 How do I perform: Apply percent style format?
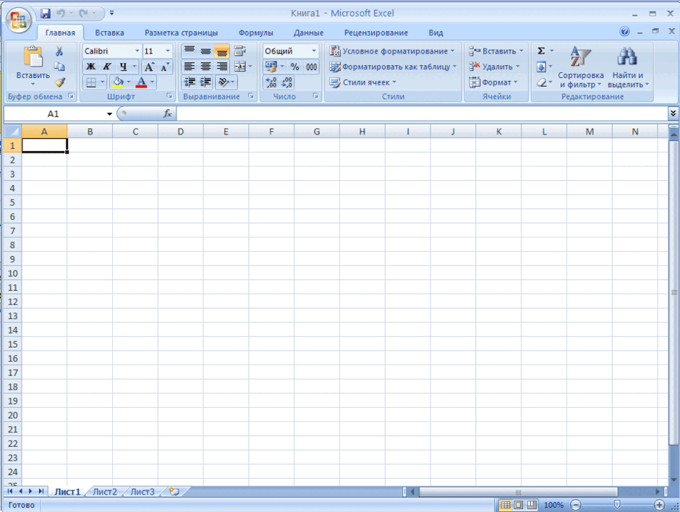point(295,67)
